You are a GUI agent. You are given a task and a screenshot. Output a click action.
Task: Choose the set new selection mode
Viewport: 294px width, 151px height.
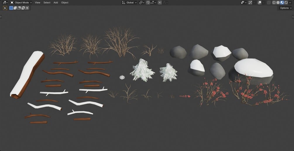tap(11, 8)
